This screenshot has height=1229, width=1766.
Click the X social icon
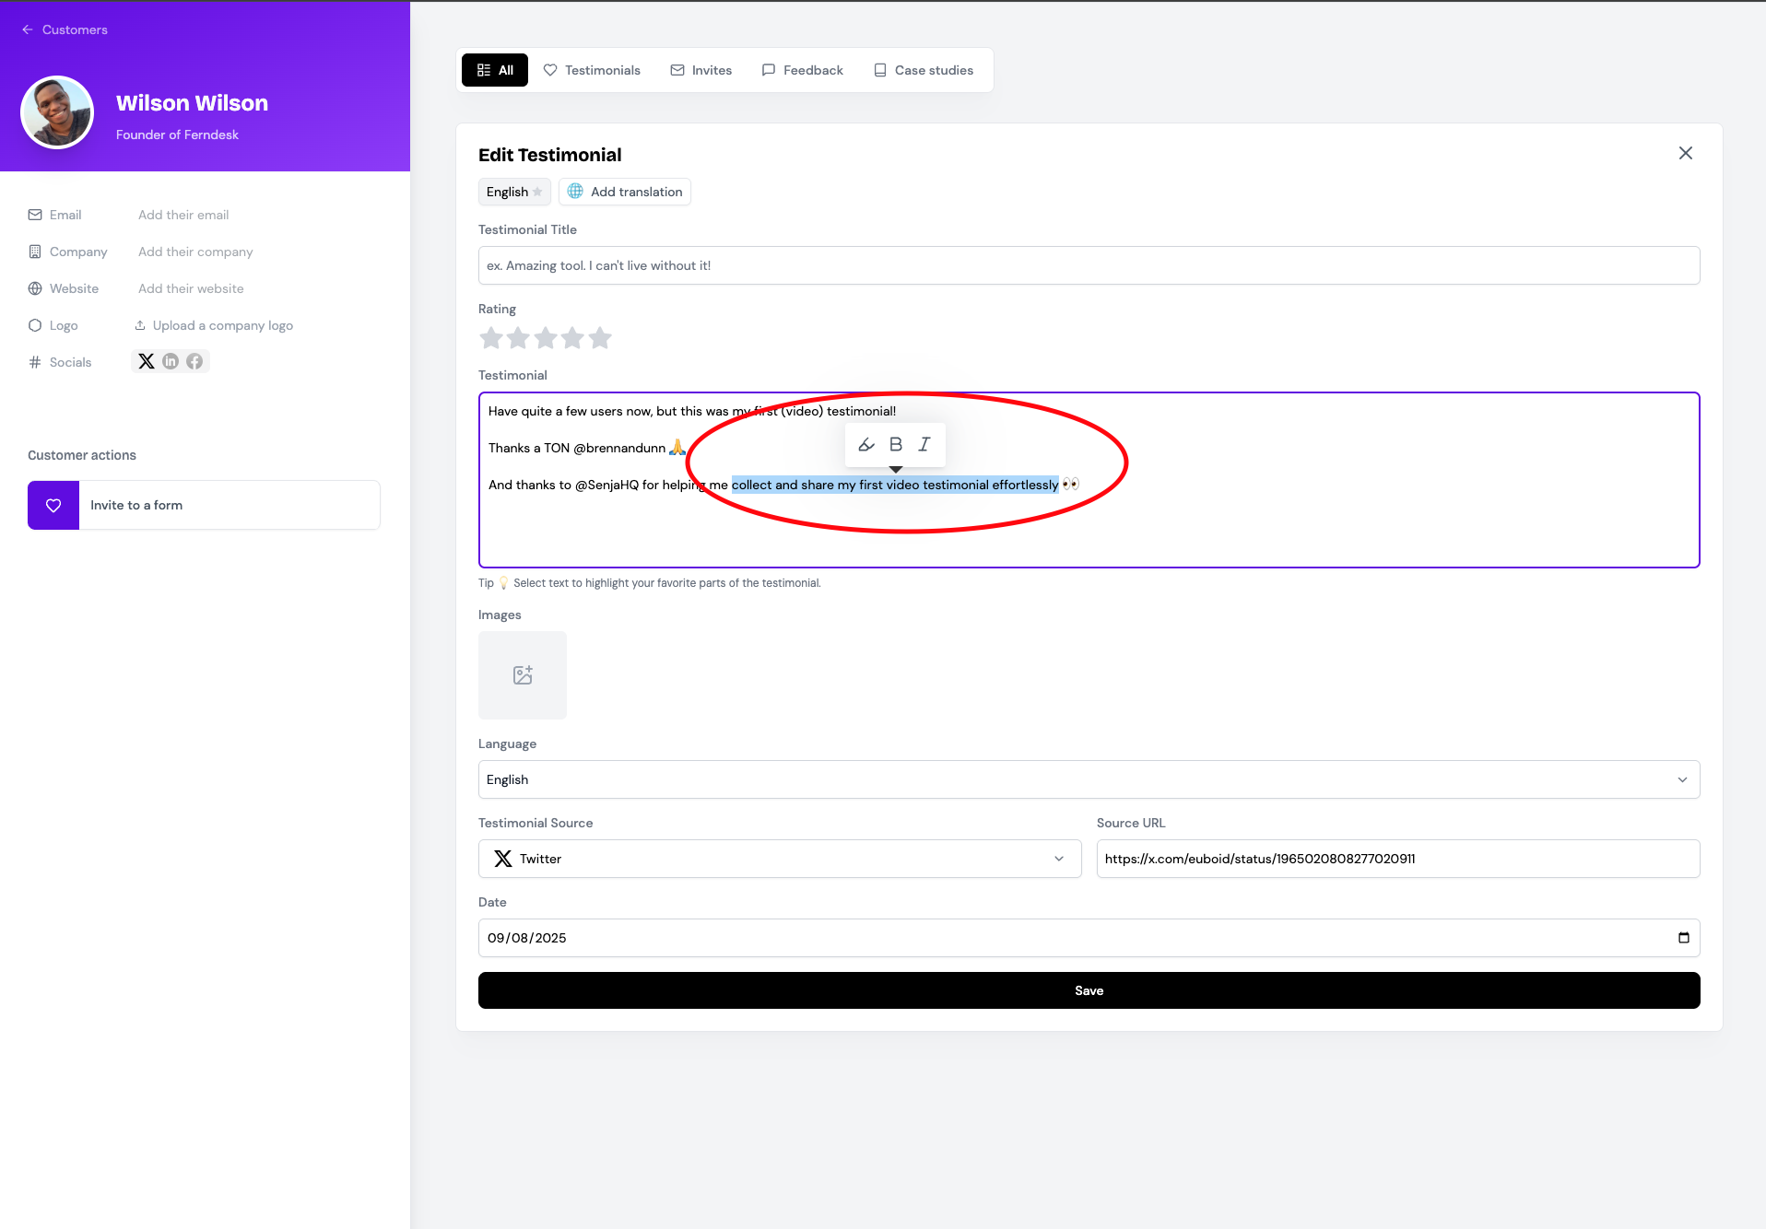point(147,361)
